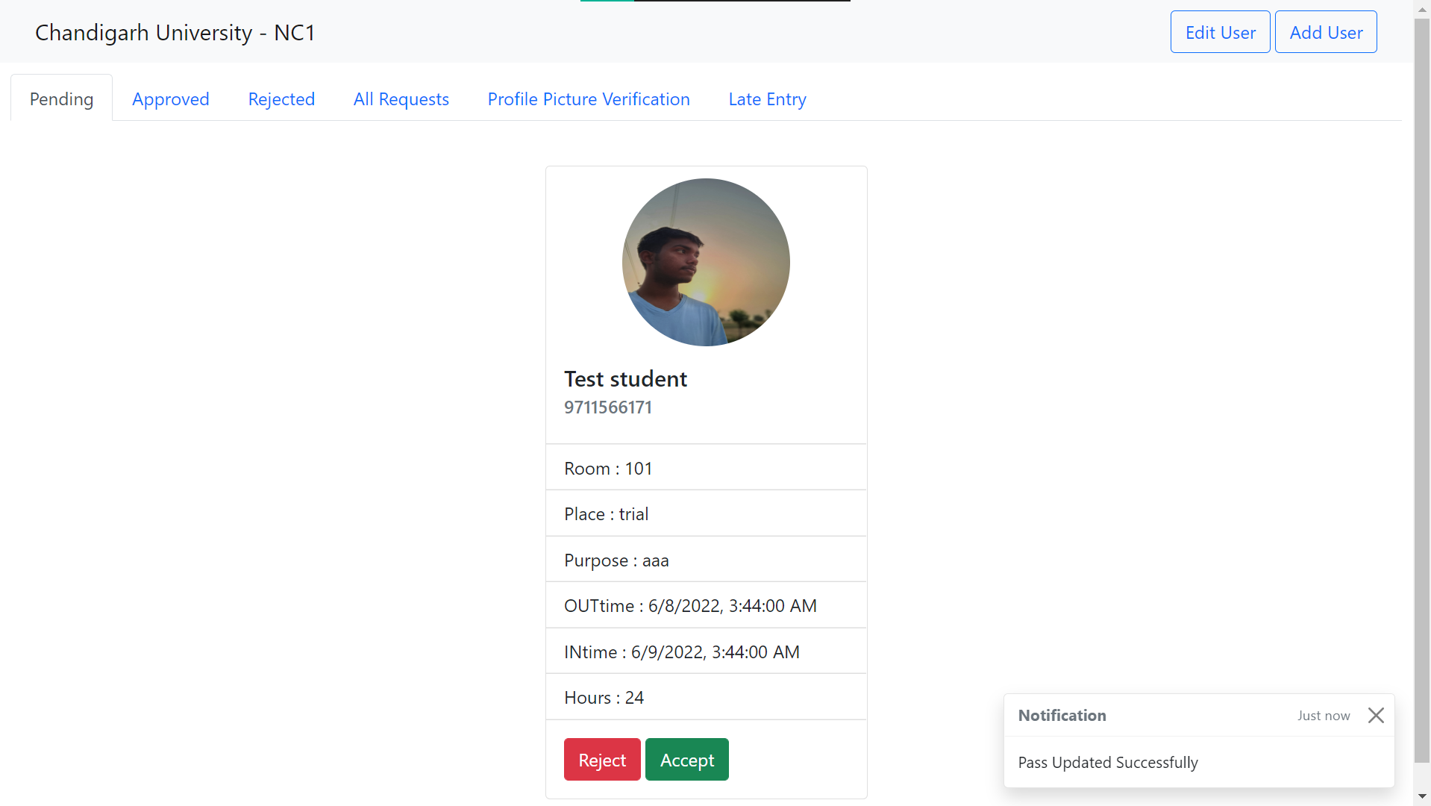Click the scrollbar down arrow

[1421, 797]
